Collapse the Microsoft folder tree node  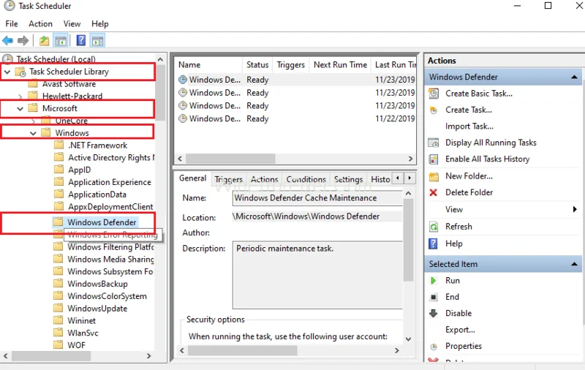[x=20, y=109]
